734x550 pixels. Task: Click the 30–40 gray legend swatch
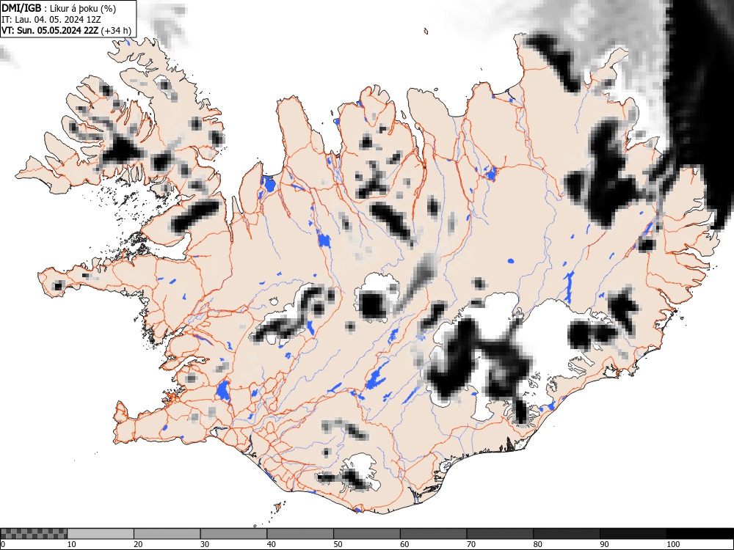click(x=233, y=534)
